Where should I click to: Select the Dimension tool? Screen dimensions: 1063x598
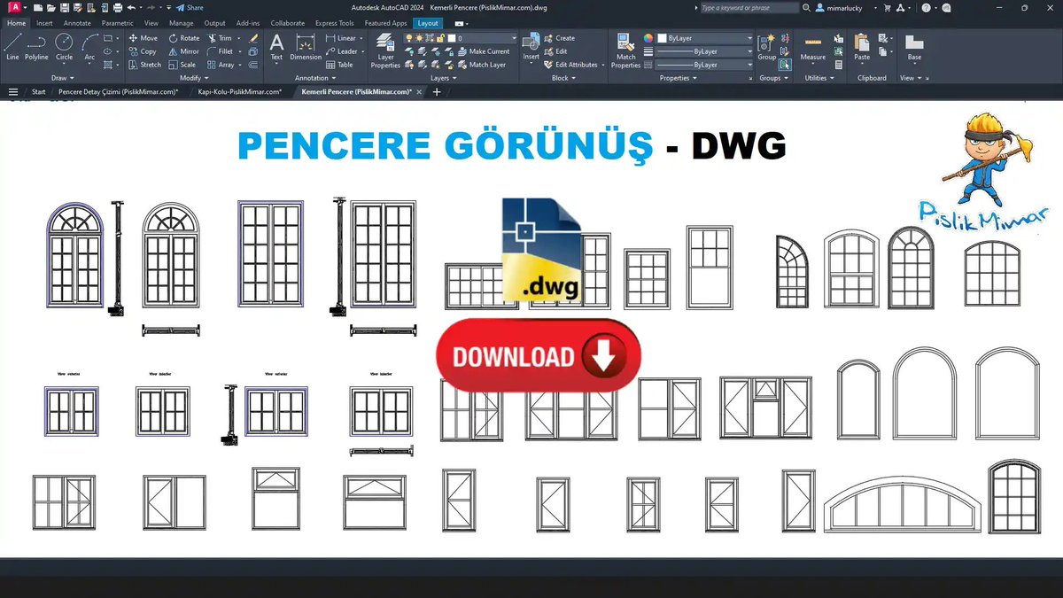pos(306,47)
